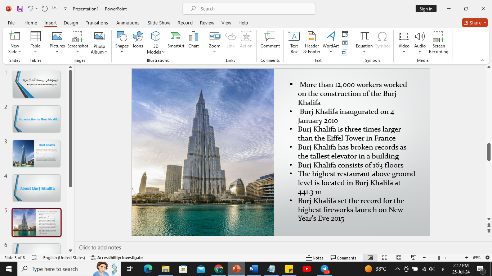Toggle the Notes pane
This screenshot has height=276, width=492.
tap(315, 258)
